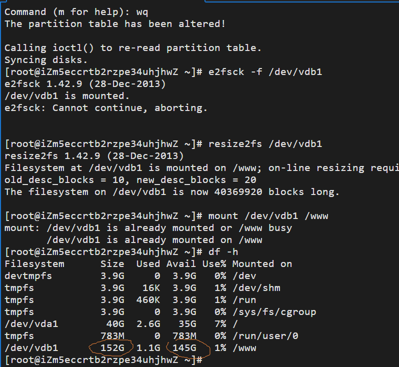Click the 'Mounted on' column header
Image resolution: width=399 pixels, height=367 pixels.
(261, 263)
